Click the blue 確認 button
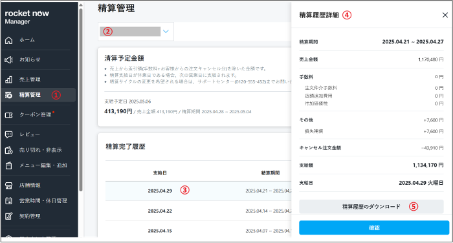The image size is (453, 243). tap(374, 227)
